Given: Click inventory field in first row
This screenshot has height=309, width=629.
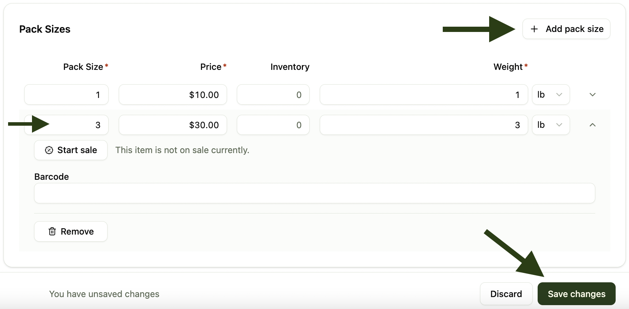Looking at the screenshot, I should 273,94.
